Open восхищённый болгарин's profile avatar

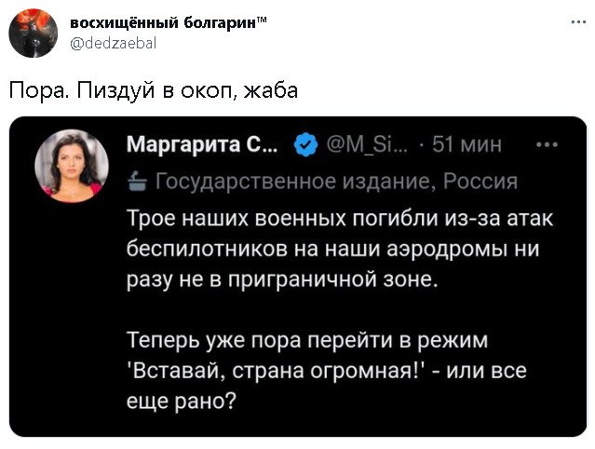[27, 32]
